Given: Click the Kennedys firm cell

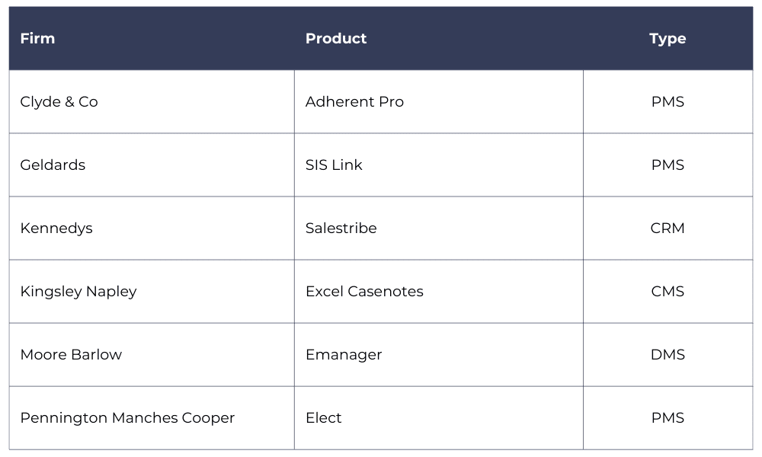Looking at the screenshot, I should [152, 228].
